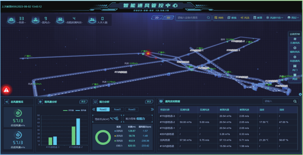The height and width of the screenshot is (155, 303).
Task: Select the Road1 tab
Action: [x=117, y=110]
